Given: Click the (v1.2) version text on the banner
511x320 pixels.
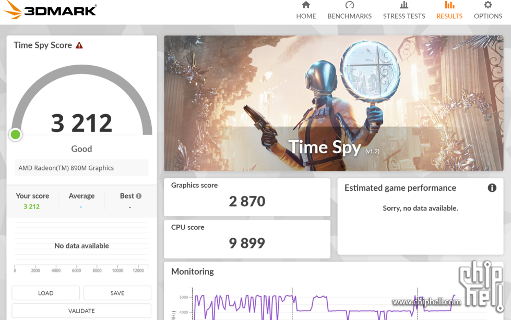Looking at the screenshot, I should (372, 151).
